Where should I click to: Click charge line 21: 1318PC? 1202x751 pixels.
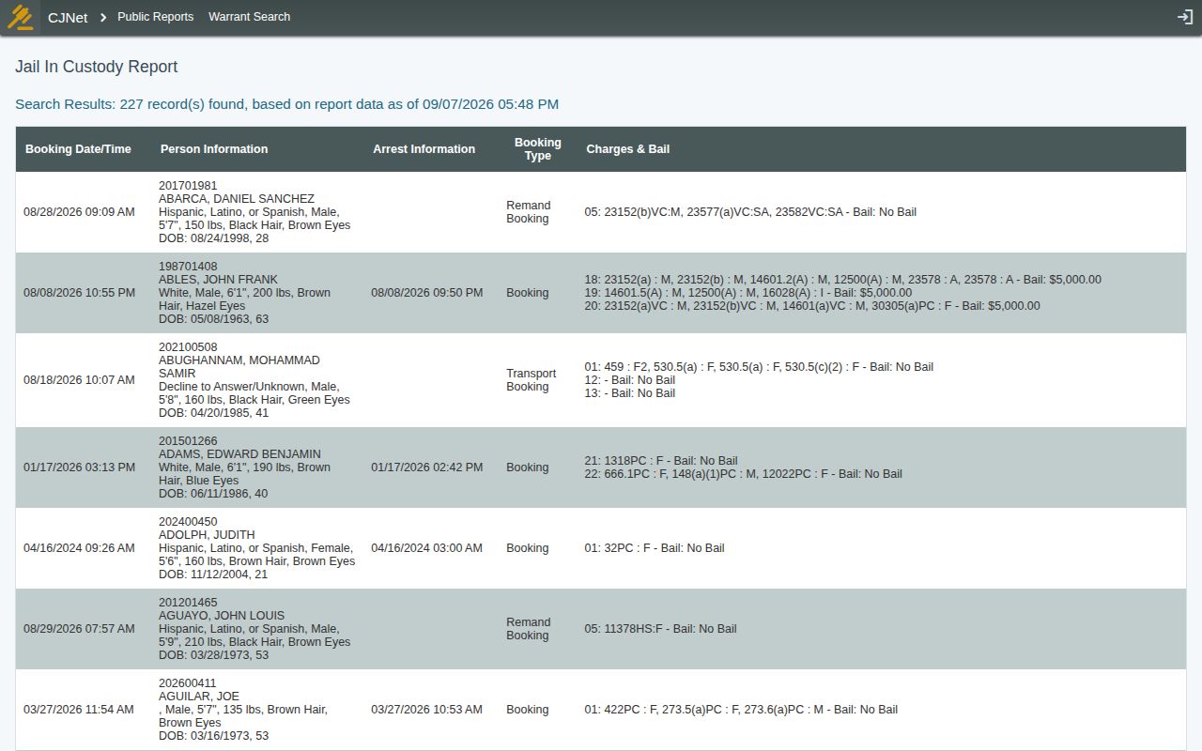(x=661, y=461)
